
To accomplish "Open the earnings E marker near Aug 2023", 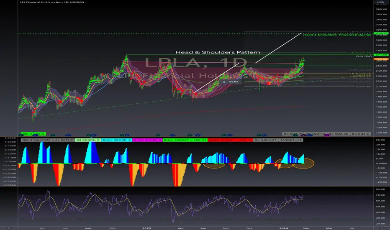I will [224, 135].
